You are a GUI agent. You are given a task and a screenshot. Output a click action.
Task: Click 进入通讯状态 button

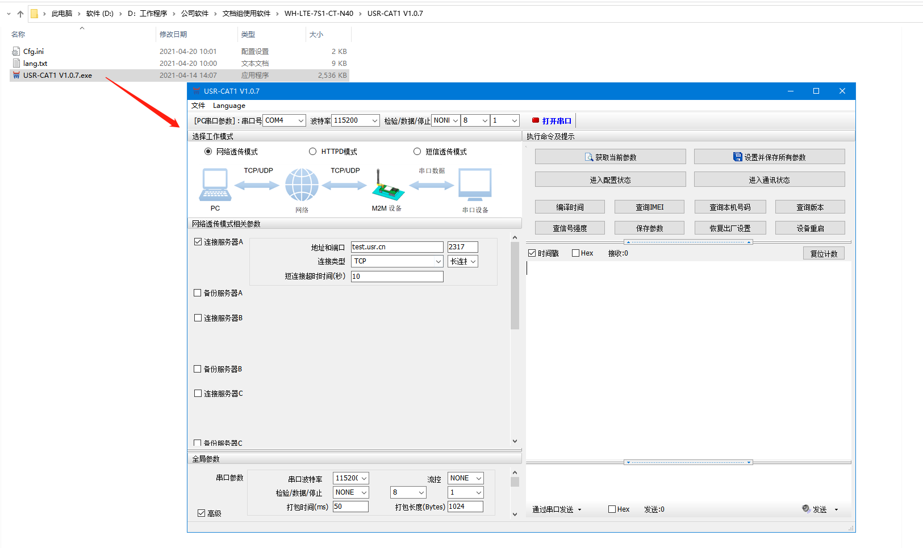770,179
